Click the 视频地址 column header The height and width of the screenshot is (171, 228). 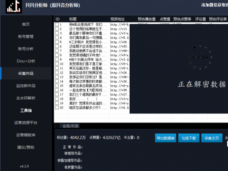coord(117,19)
